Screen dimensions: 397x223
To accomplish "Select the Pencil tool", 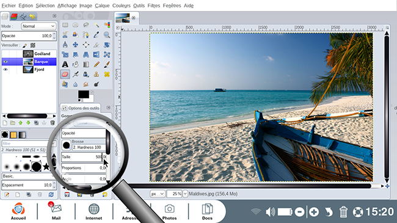I will (97, 64).
